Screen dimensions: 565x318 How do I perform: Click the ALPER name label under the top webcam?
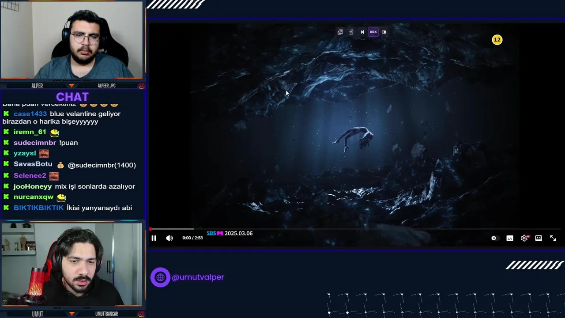pyautogui.click(x=37, y=86)
